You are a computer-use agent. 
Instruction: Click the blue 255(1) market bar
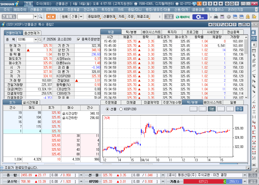pos(234,181)
